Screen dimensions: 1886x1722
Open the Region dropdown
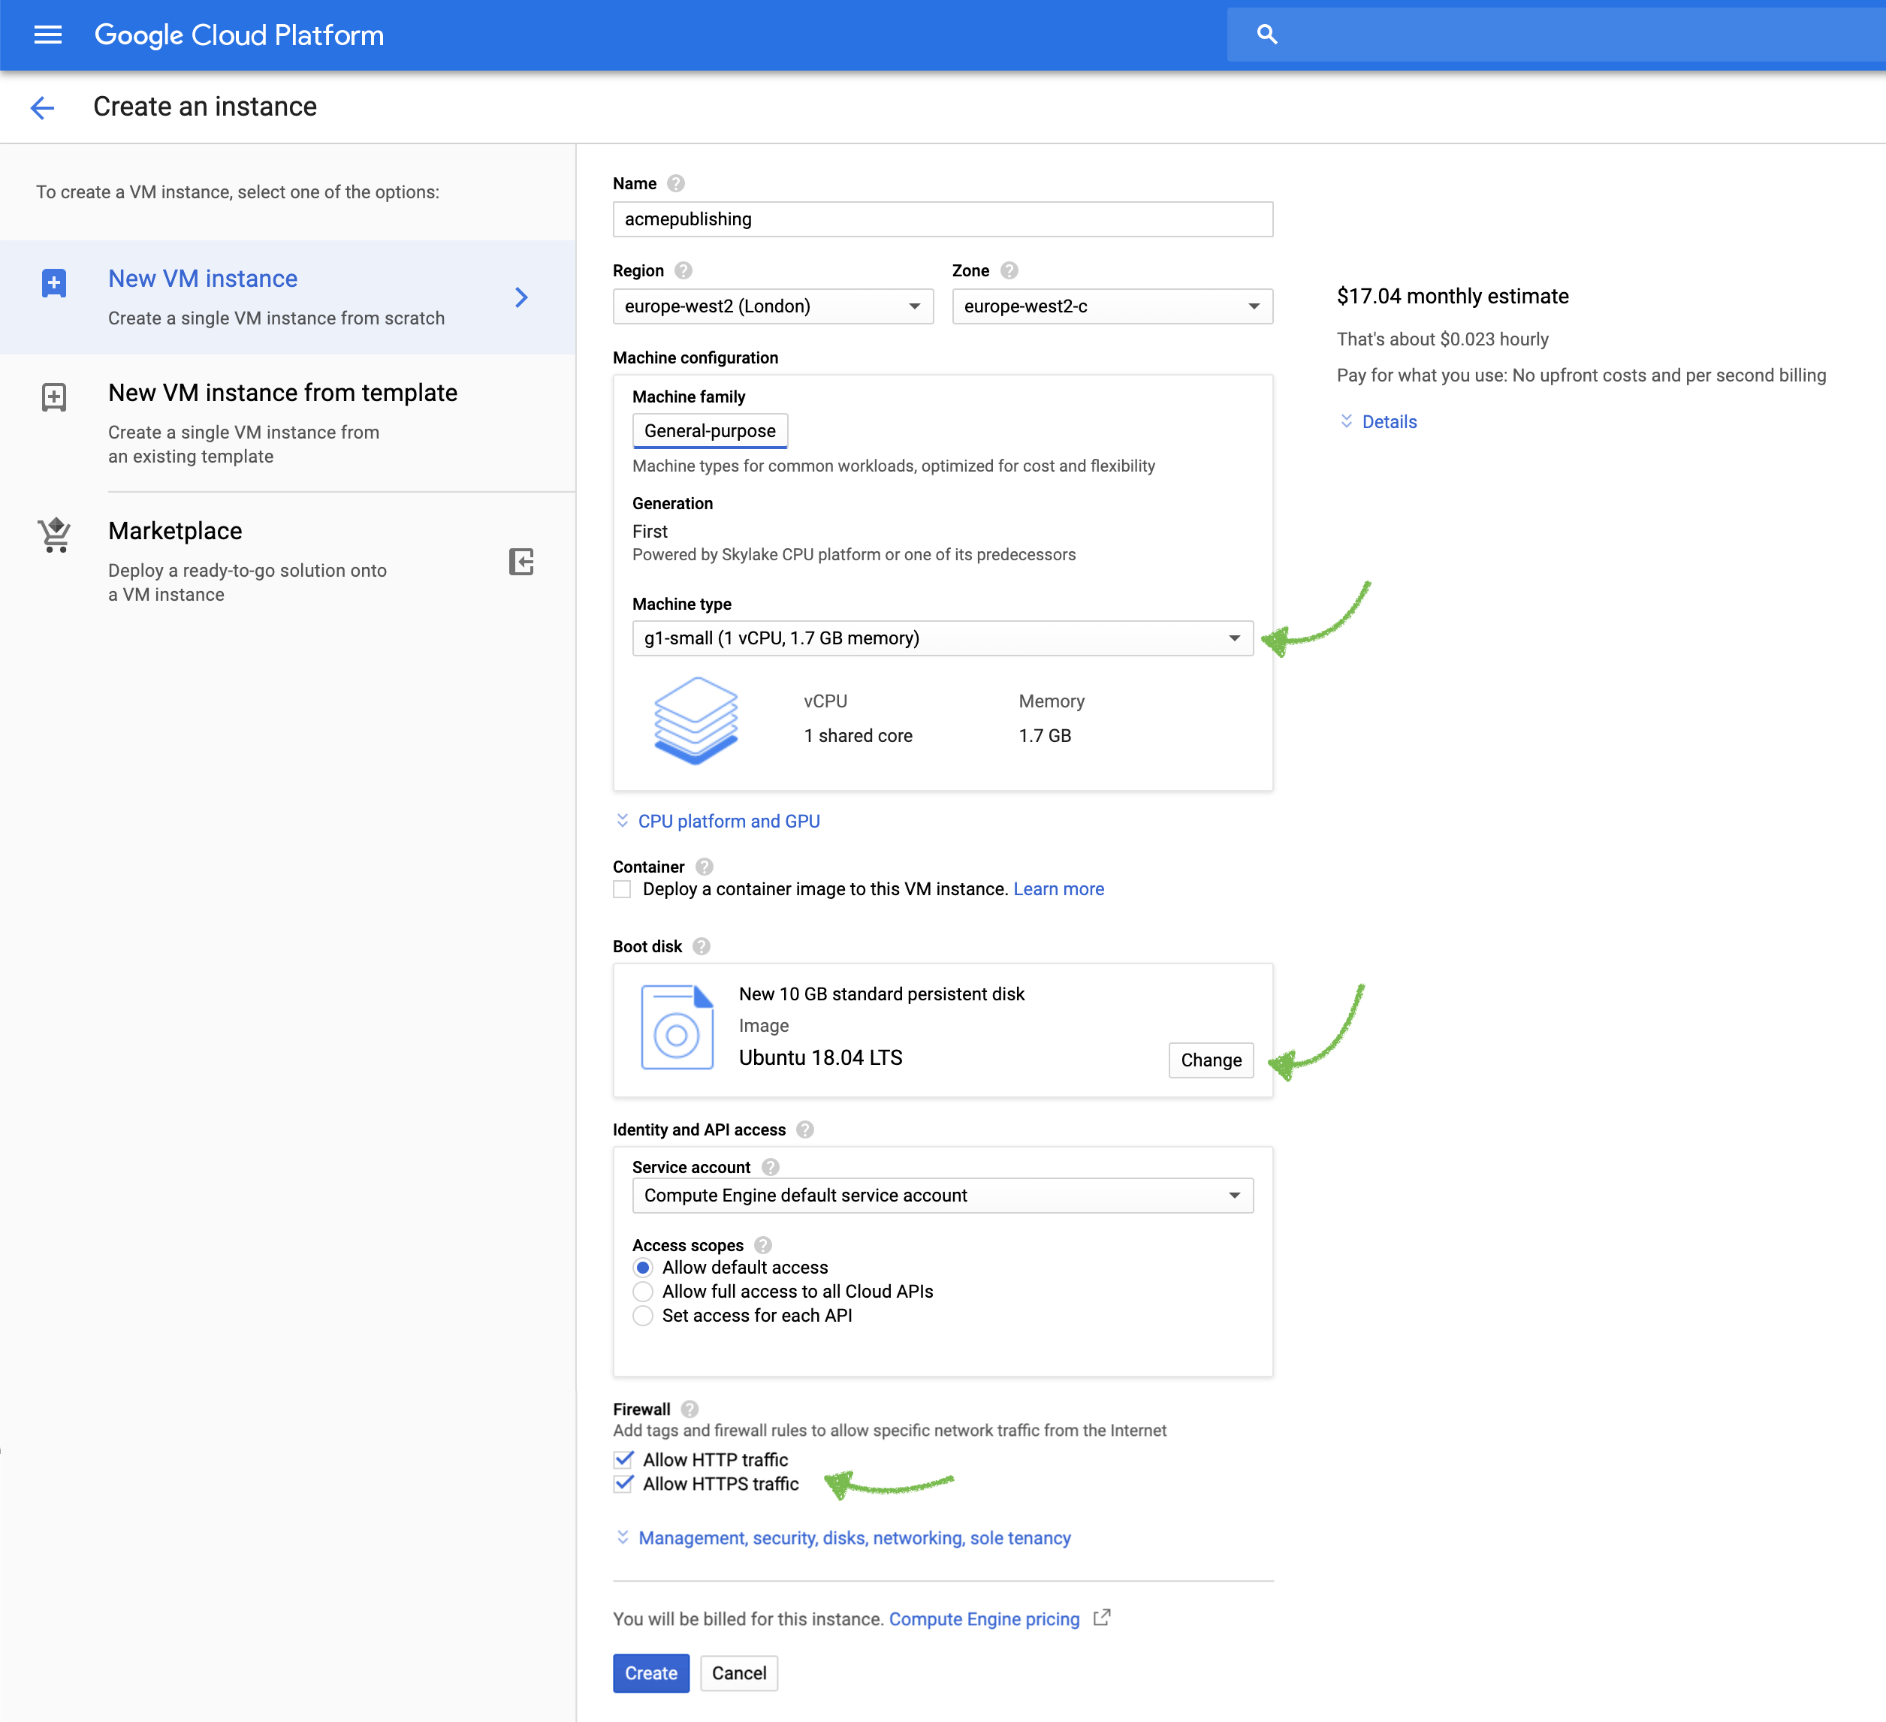[x=773, y=307]
